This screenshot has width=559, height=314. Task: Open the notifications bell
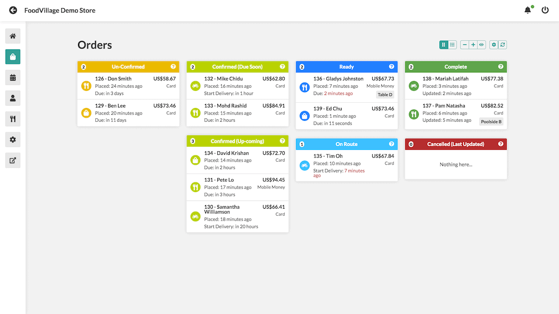(527, 10)
